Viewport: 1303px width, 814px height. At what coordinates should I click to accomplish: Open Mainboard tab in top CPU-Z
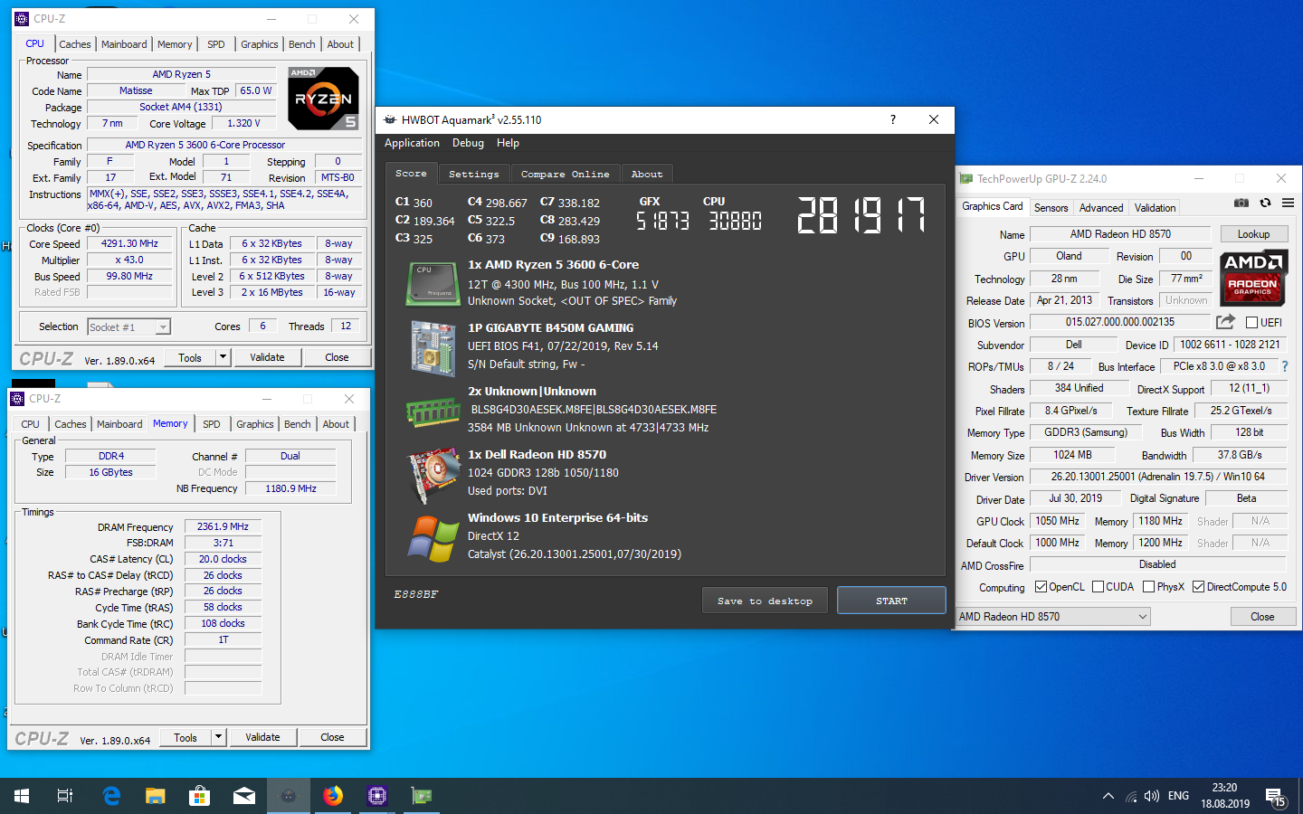pos(124,44)
